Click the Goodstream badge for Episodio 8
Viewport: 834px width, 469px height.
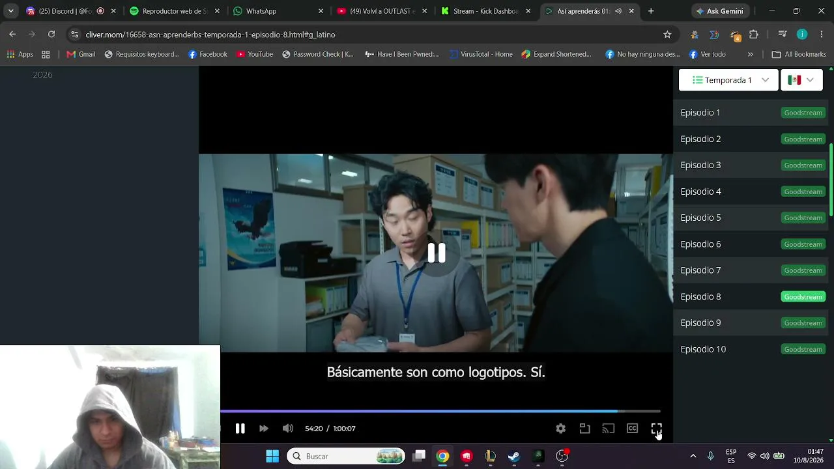(803, 296)
